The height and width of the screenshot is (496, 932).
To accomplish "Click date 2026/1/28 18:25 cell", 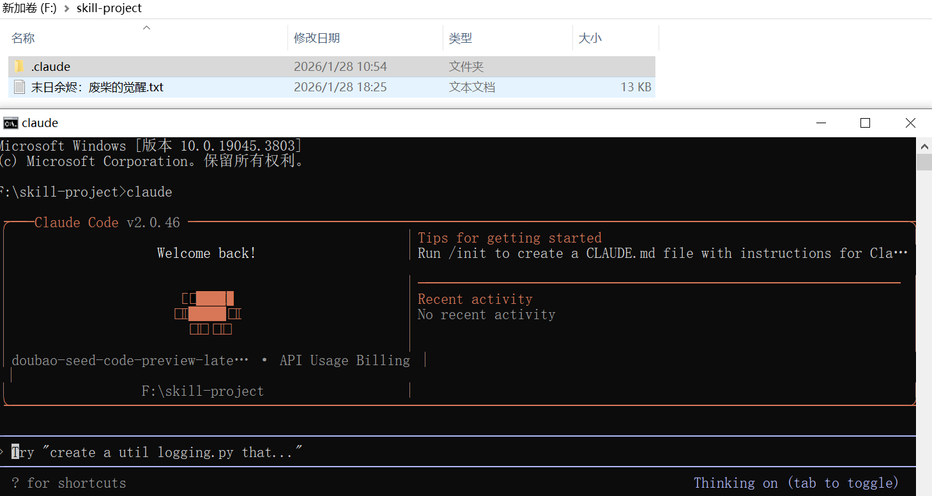I will (340, 87).
